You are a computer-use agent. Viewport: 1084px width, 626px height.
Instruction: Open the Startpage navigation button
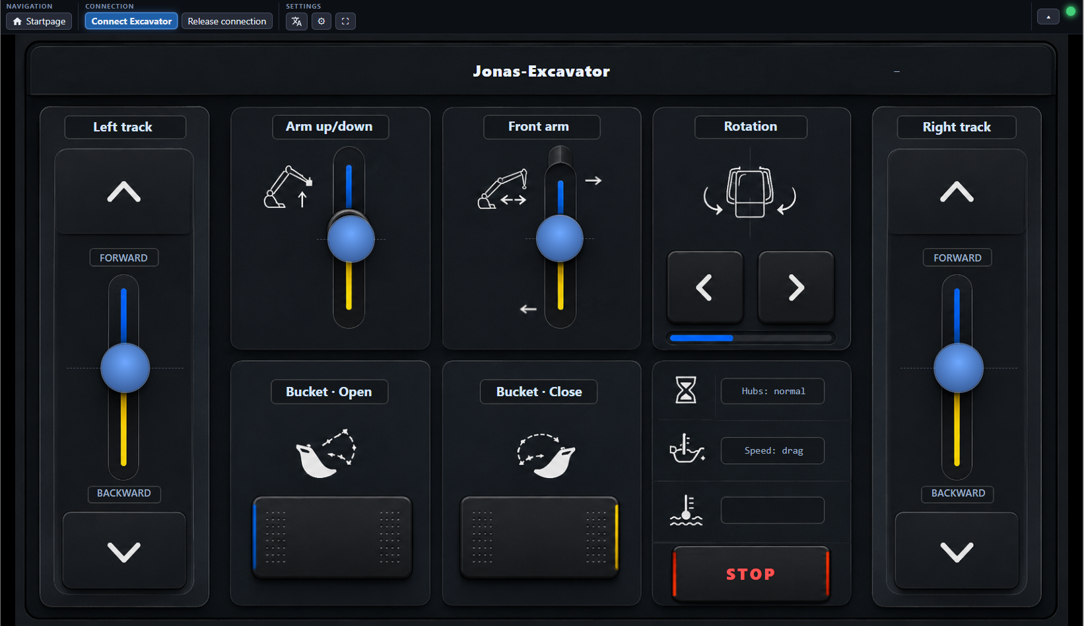pos(39,21)
